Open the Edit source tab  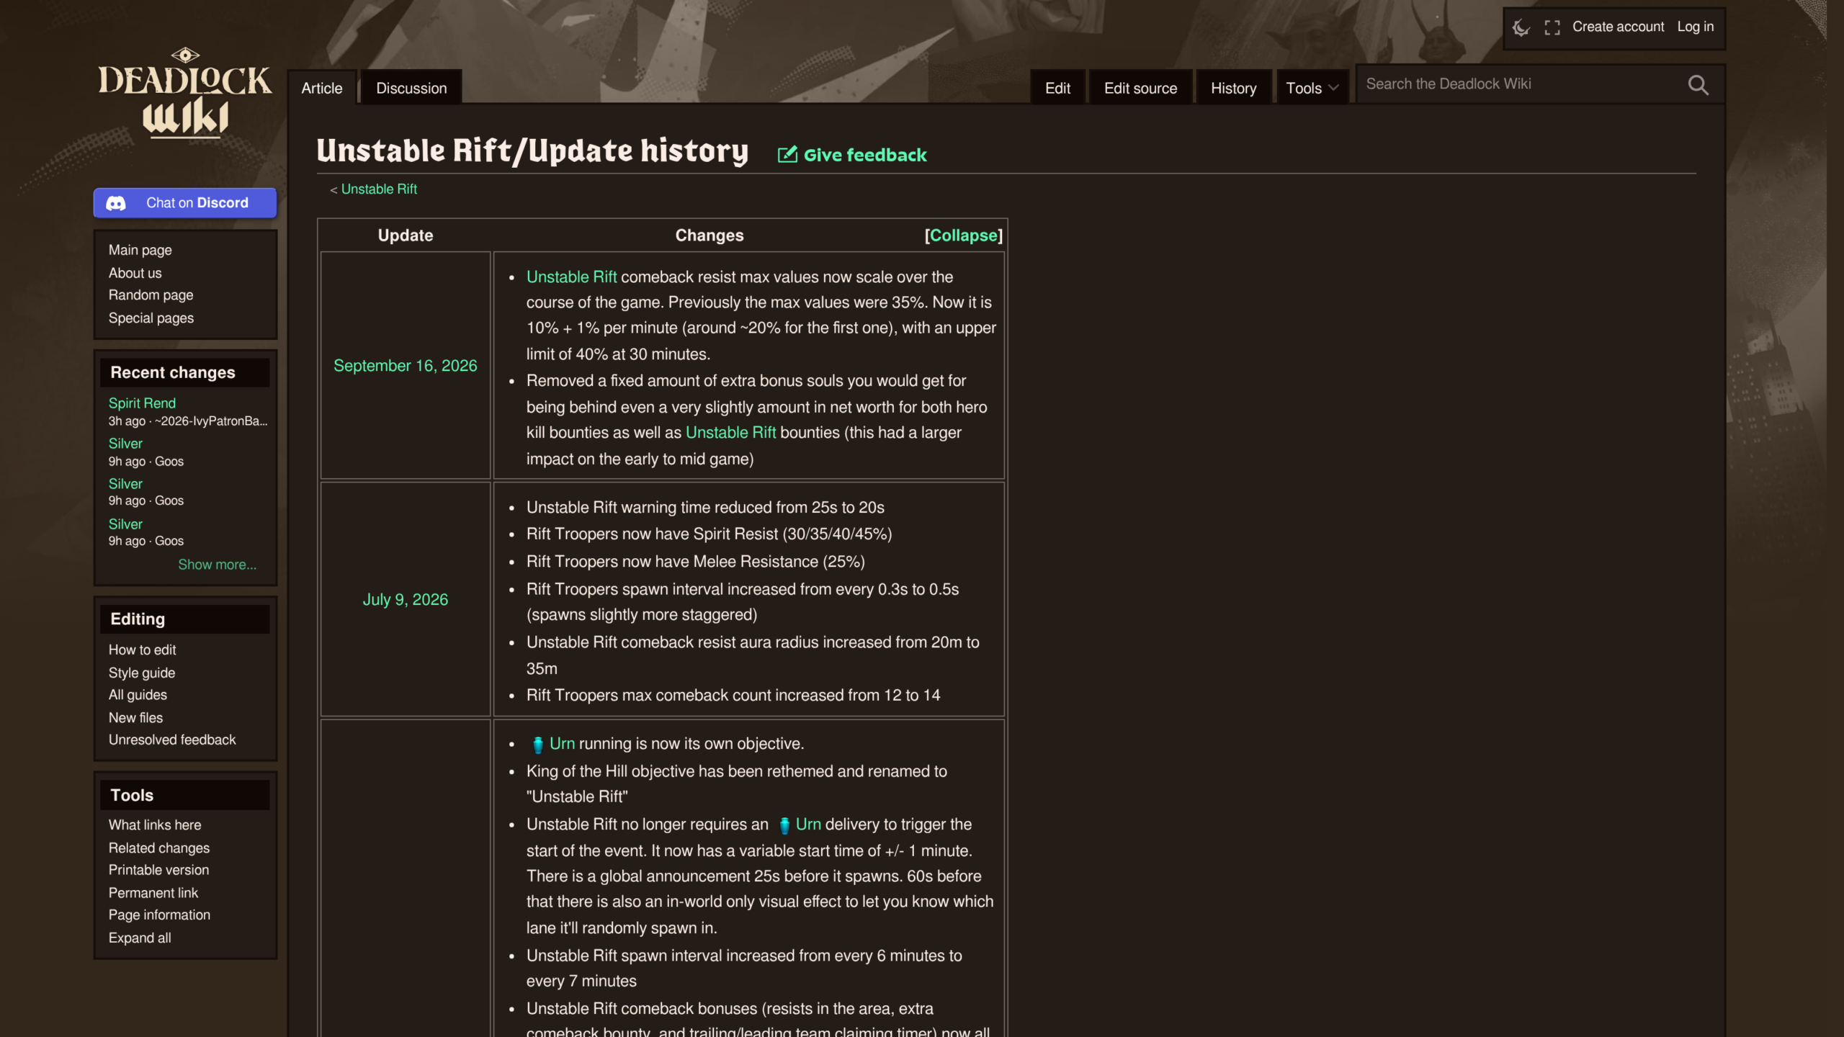(1140, 88)
